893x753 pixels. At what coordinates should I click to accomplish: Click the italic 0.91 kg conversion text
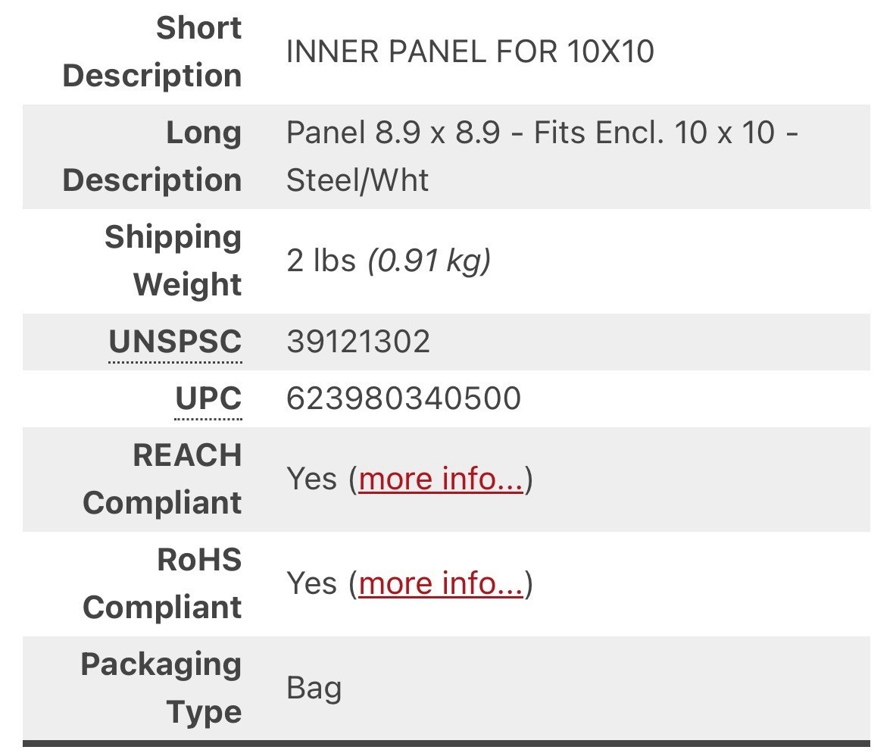coord(429,261)
